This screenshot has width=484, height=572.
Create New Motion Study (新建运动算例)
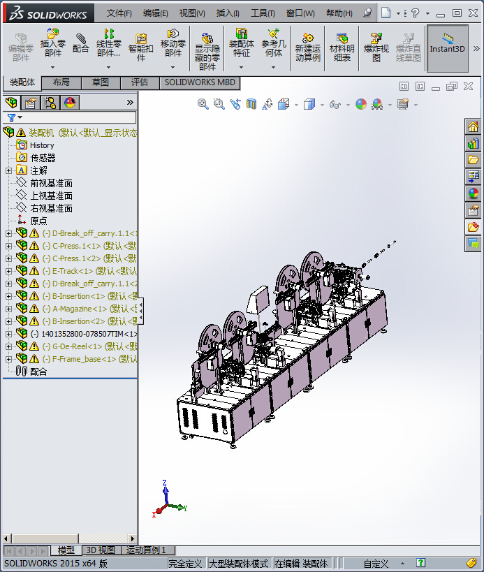[308, 47]
